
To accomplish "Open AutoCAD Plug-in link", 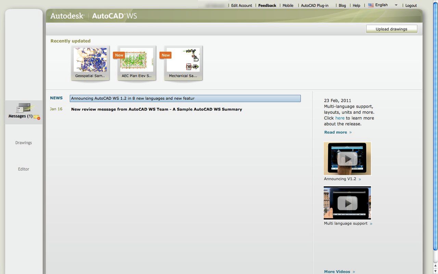I will (x=314, y=5).
